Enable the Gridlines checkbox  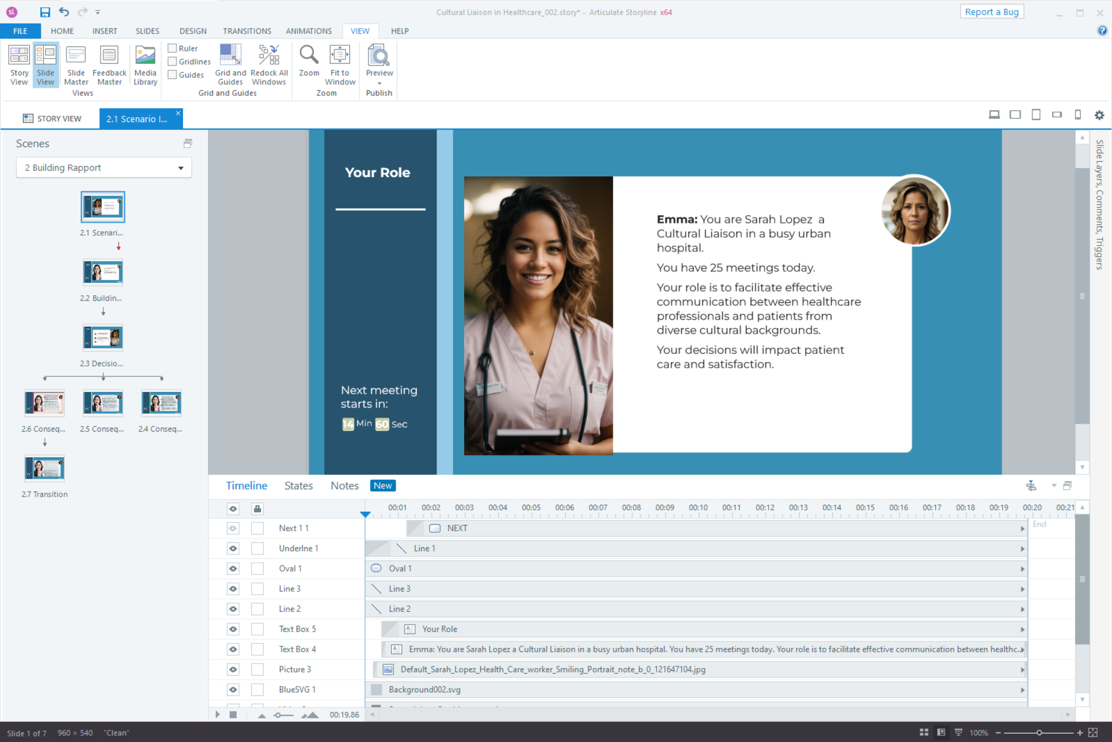173,61
